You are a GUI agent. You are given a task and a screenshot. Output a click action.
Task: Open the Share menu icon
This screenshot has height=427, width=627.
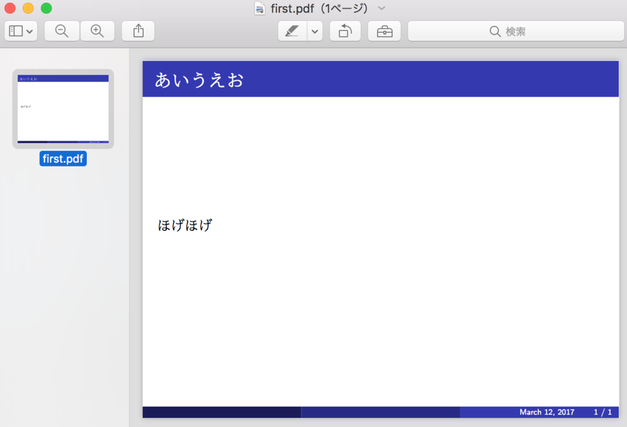point(138,31)
